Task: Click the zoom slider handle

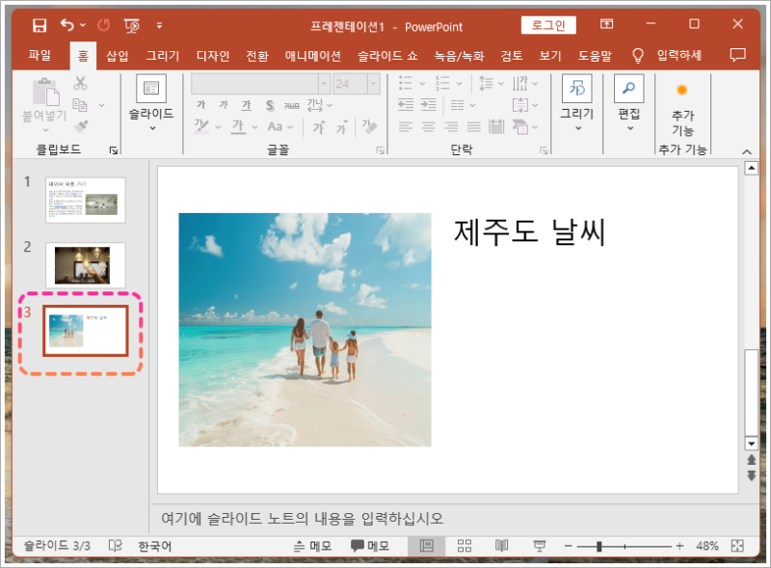Action: tap(599, 546)
